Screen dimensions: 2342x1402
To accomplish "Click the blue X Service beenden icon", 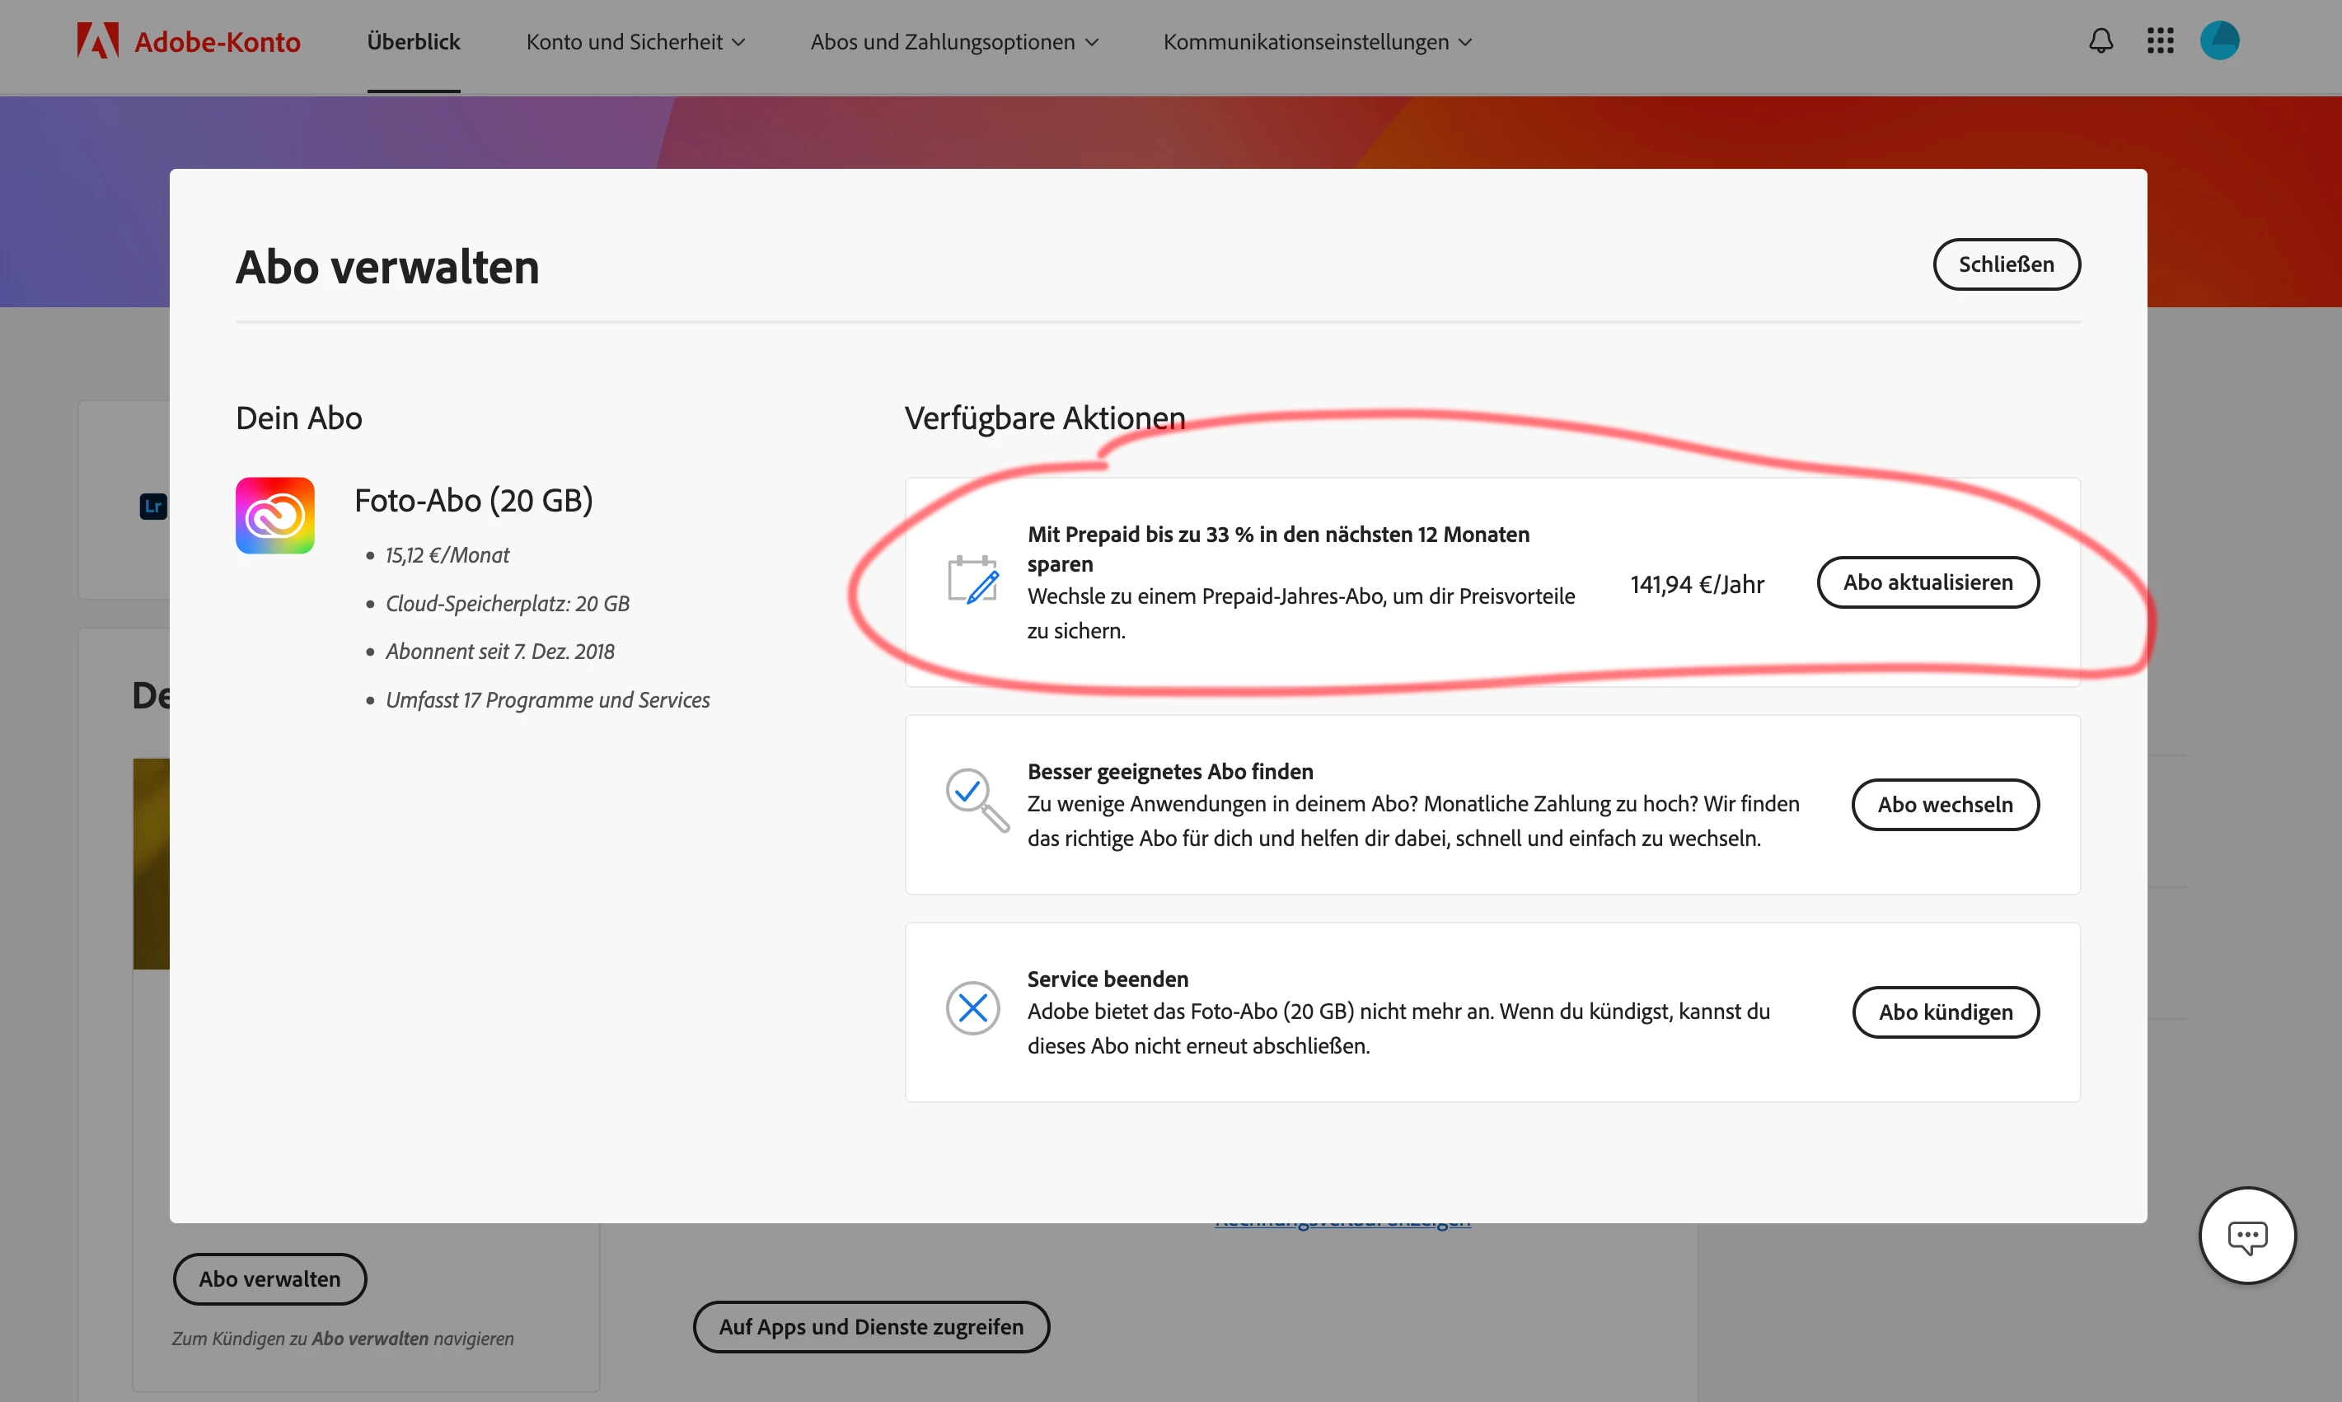I will 972,1008.
